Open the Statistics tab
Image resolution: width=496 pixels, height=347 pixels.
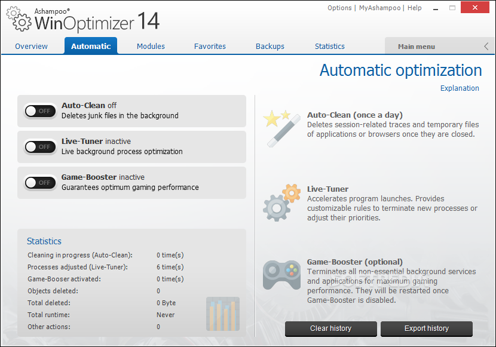[330, 47]
